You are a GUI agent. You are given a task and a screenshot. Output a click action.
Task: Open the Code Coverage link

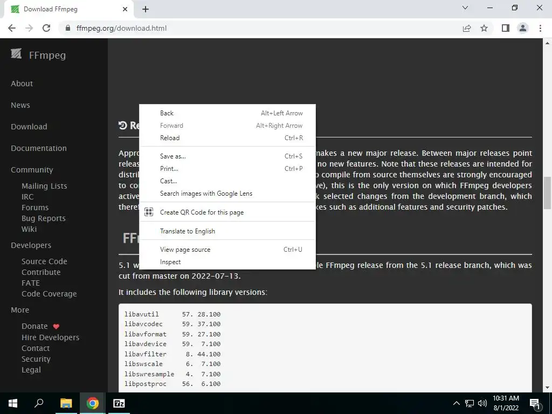tap(49, 294)
